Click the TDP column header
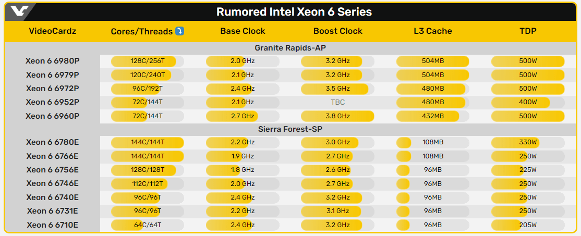This screenshot has height=236, width=581. (x=527, y=31)
